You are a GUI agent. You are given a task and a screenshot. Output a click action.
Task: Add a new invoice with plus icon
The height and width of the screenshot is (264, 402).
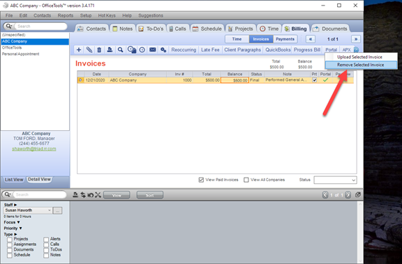tap(79, 50)
